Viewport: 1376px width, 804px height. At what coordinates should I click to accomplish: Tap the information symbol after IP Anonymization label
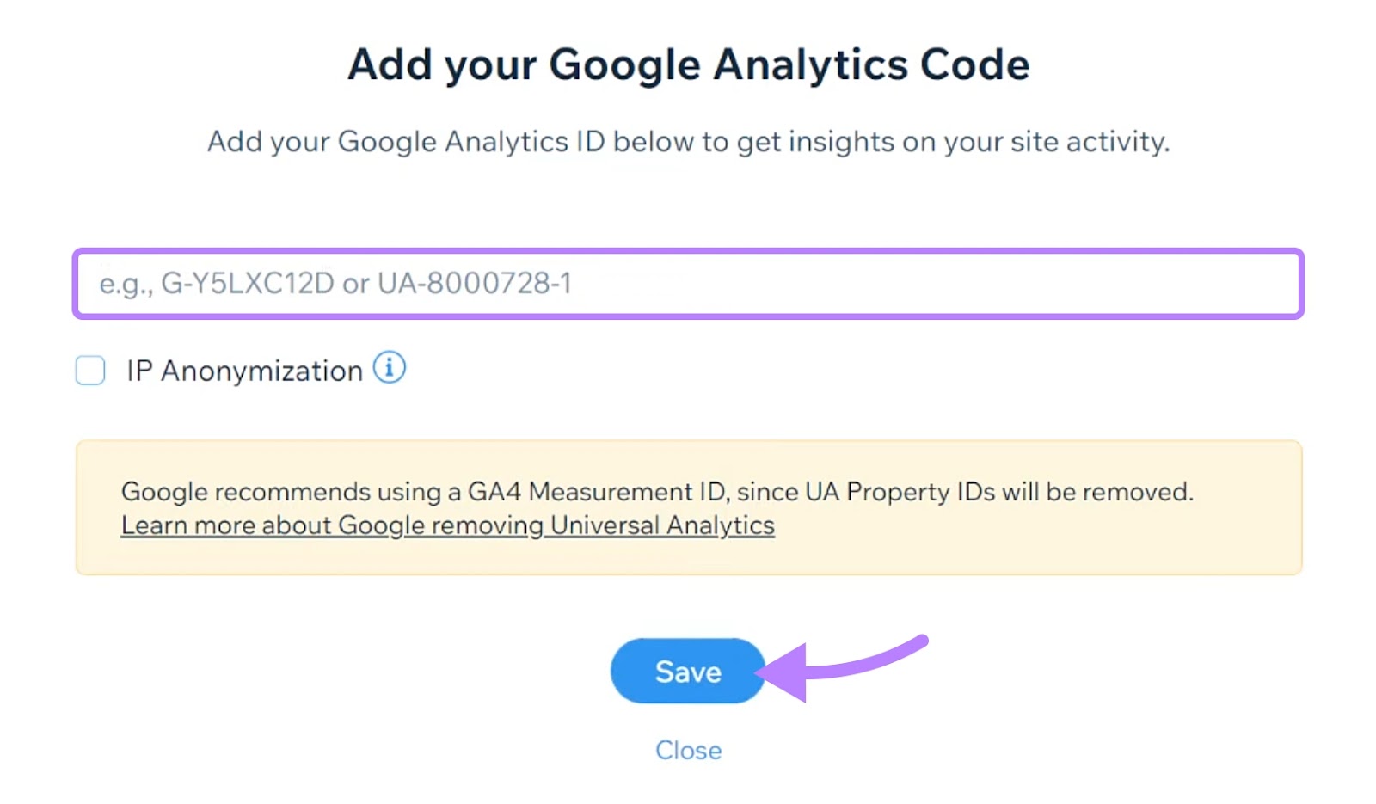click(x=390, y=369)
